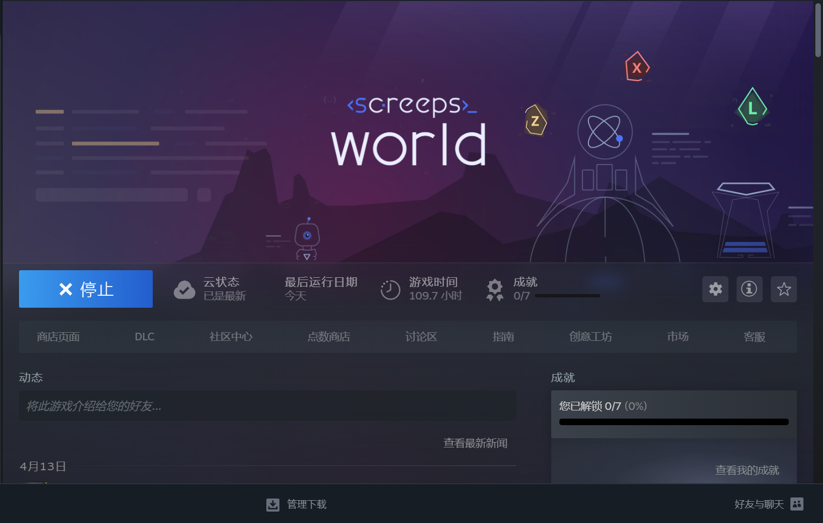This screenshot has width=823, height=523.
Task: Open the DLC tab
Action: pyautogui.click(x=145, y=337)
